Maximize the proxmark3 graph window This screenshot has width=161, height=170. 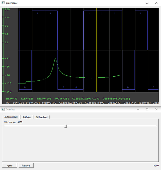[147, 3]
